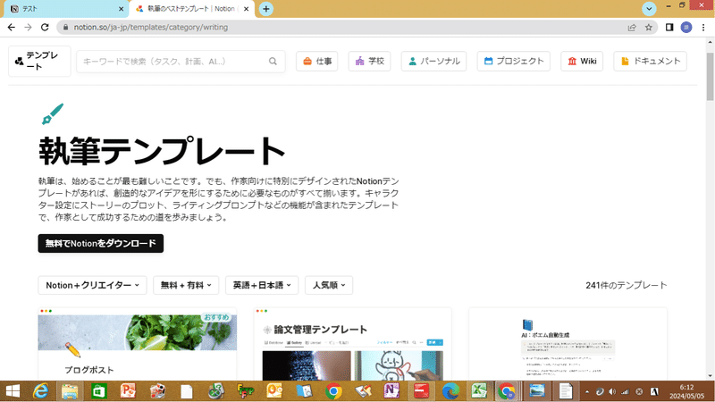
Task: Click the magnifier icon in the template search box
Action: (273, 61)
